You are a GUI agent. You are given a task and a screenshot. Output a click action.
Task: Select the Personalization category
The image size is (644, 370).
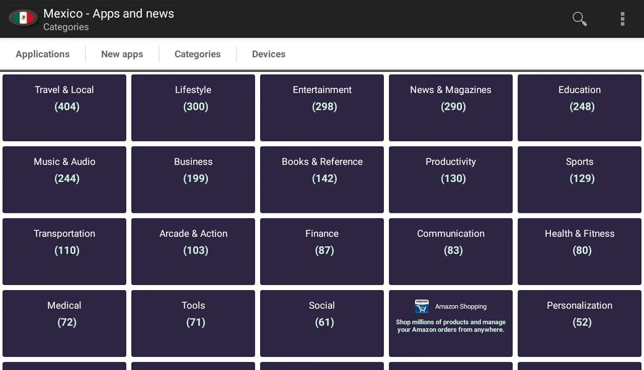(x=580, y=323)
